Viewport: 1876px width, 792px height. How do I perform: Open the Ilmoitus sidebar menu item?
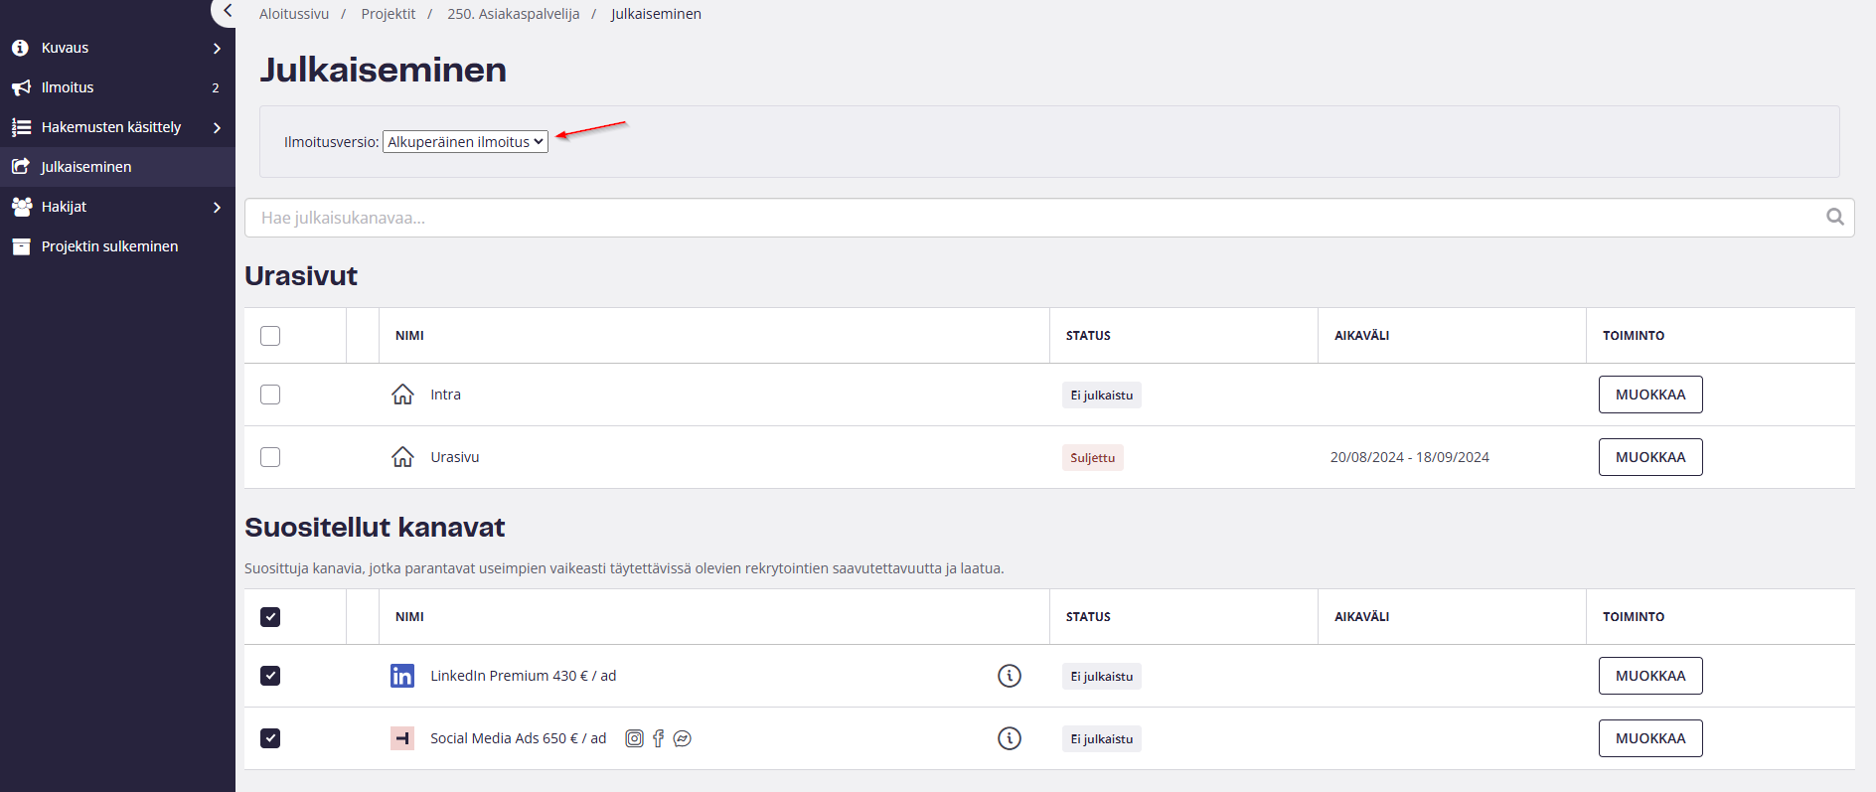click(x=117, y=87)
